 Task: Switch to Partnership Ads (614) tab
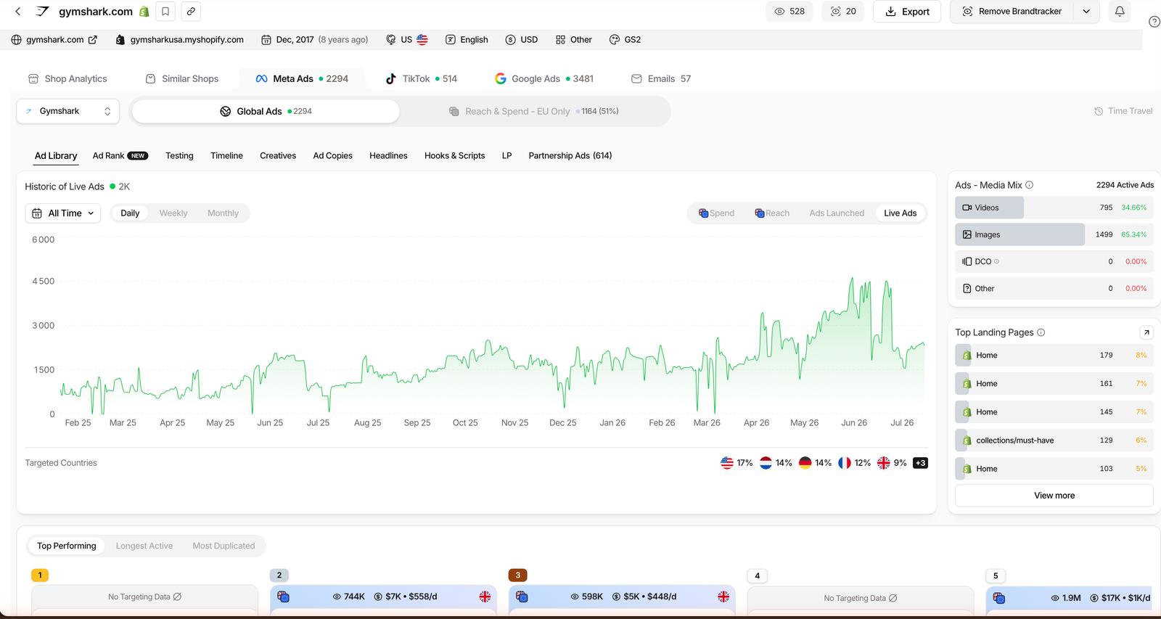[570, 156]
